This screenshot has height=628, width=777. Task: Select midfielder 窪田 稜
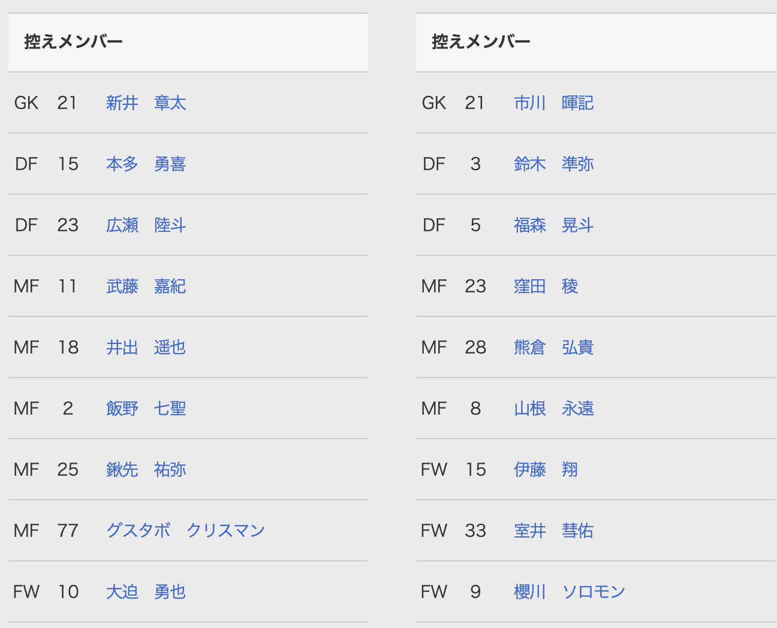point(546,286)
